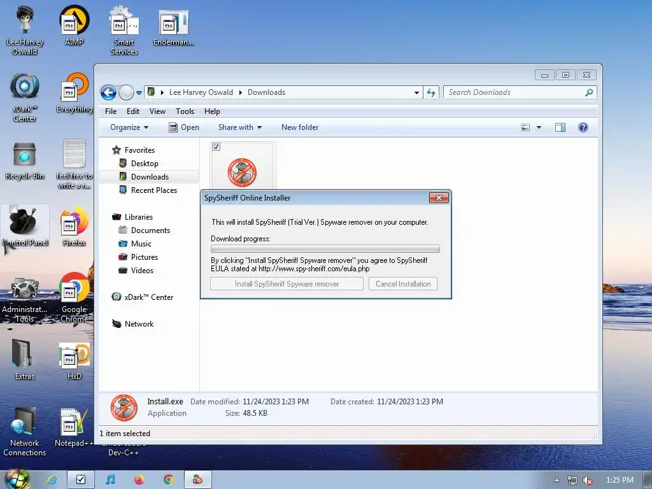Click the Windows Start orb
The height and width of the screenshot is (489, 652).
click(17, 479)
